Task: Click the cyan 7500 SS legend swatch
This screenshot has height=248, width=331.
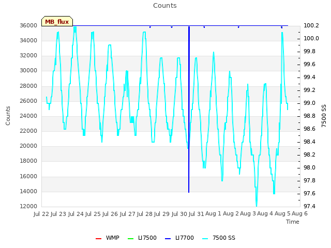Action: click(205, 239)
